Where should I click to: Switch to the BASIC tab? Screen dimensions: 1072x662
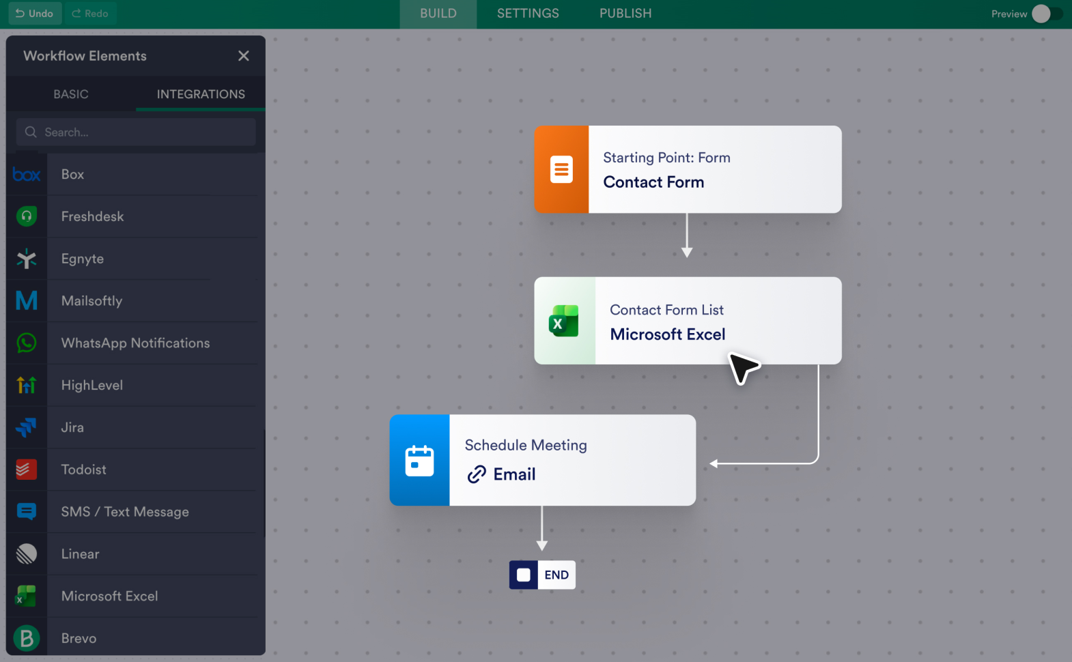click(x=71, y=94)
